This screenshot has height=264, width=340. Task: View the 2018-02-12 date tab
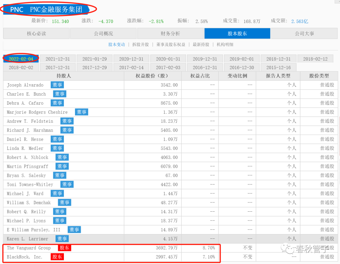tap(315, 59)
